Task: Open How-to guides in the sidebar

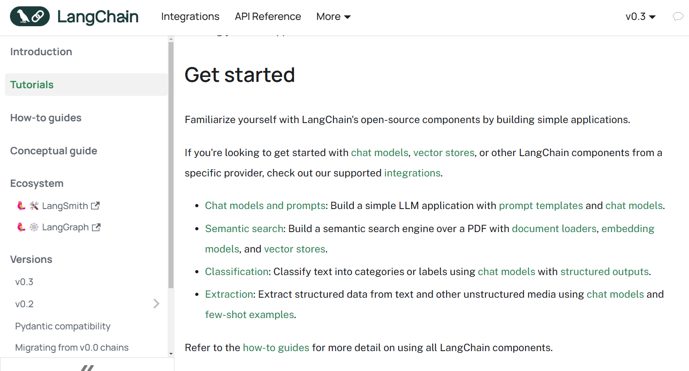Action: 46,118
